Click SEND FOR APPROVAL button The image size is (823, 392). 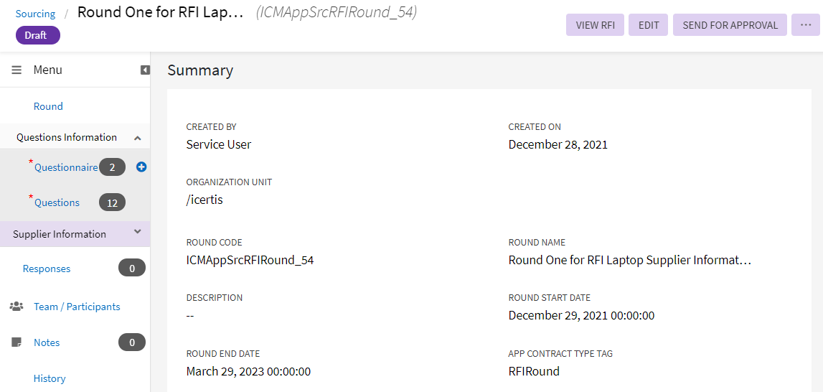point(730,25)
